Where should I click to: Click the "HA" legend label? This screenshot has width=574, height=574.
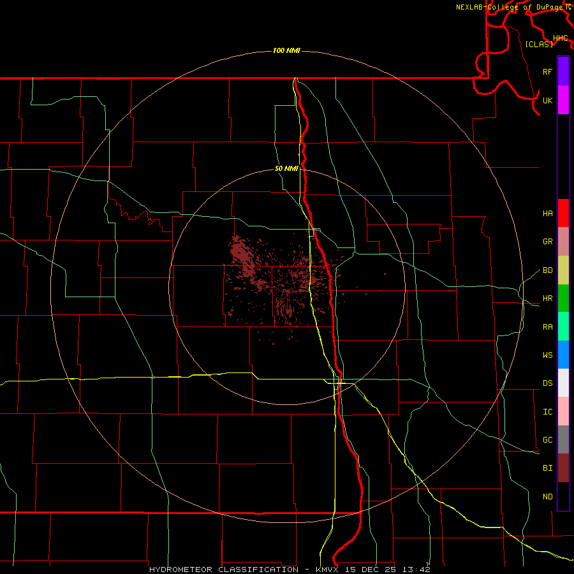click(x=548, y=214)
